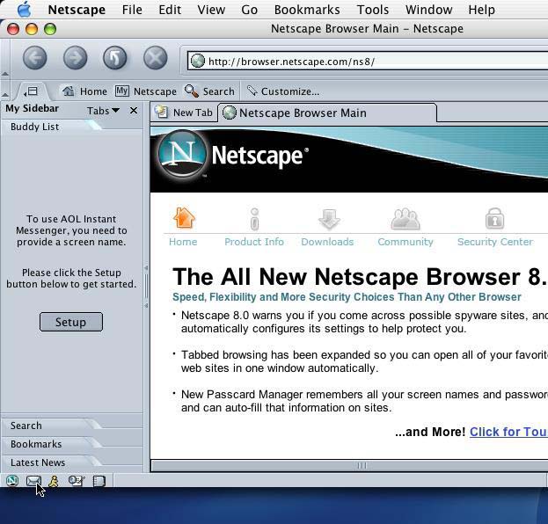Viewport: 548px width, 524px height.
Task: Click the Community people icon
Action: point(405,219)
